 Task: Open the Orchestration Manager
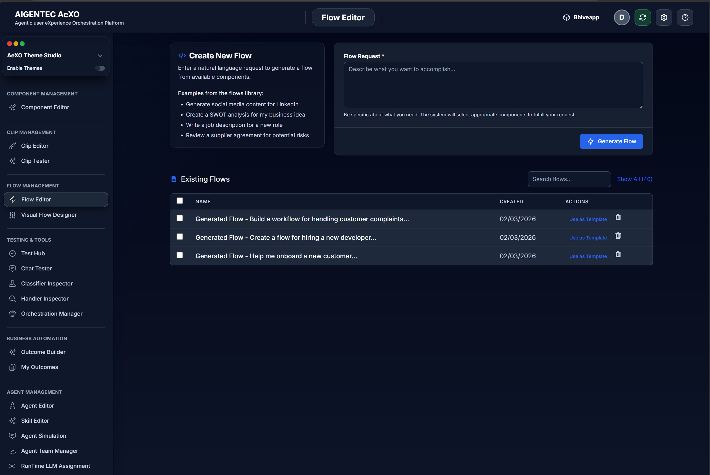tap(52, 313)
